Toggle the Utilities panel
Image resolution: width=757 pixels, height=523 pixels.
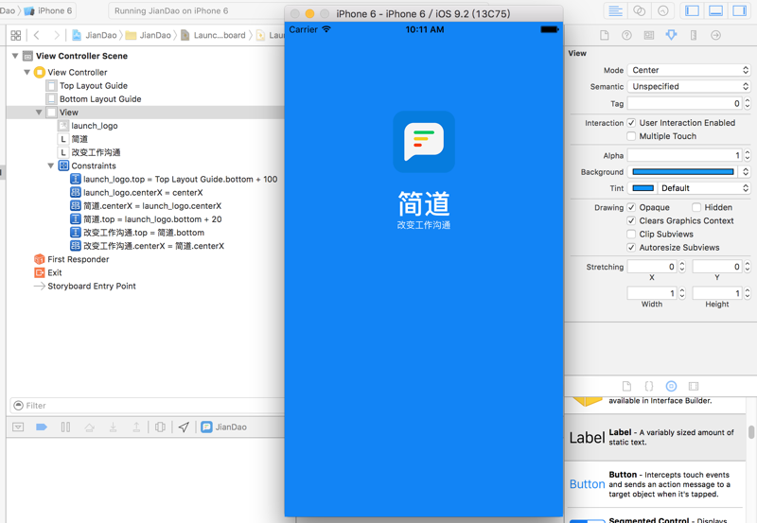740,10
